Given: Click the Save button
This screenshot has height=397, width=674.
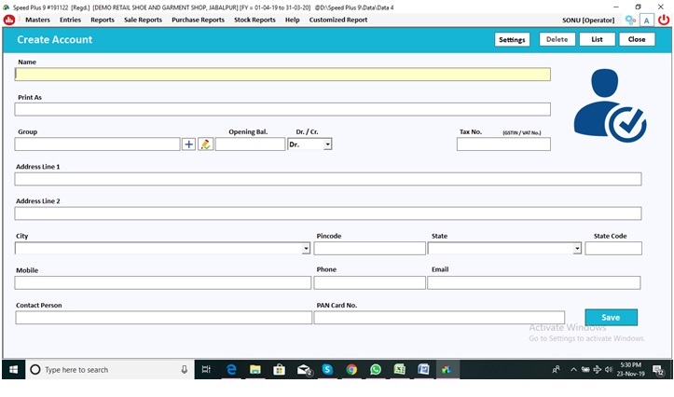Looking at the screenshot, I should pos(611,317).
